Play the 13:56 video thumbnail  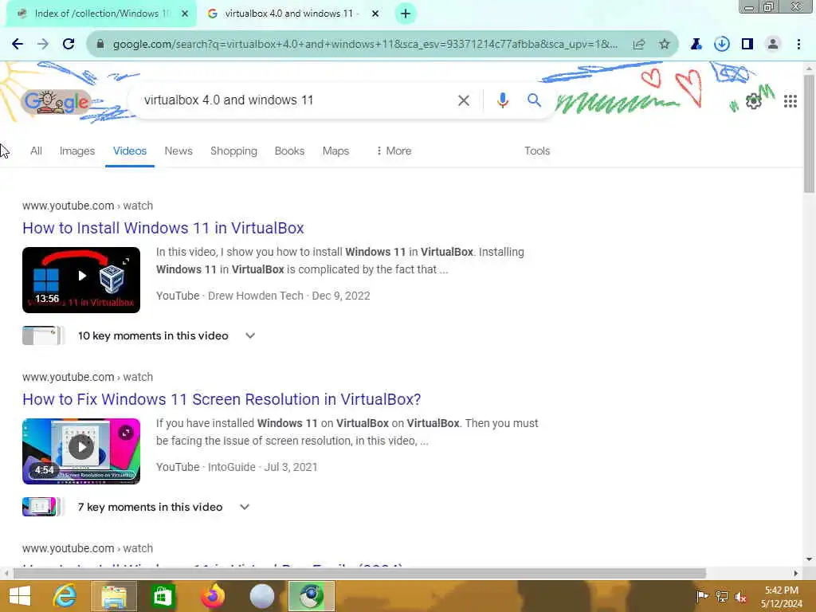[x=81, y=280]
